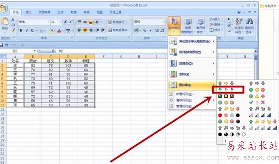Switch to the 公式 ribbon tab
Viewport: 279px width, 164px height.
[x=61, y=12]
